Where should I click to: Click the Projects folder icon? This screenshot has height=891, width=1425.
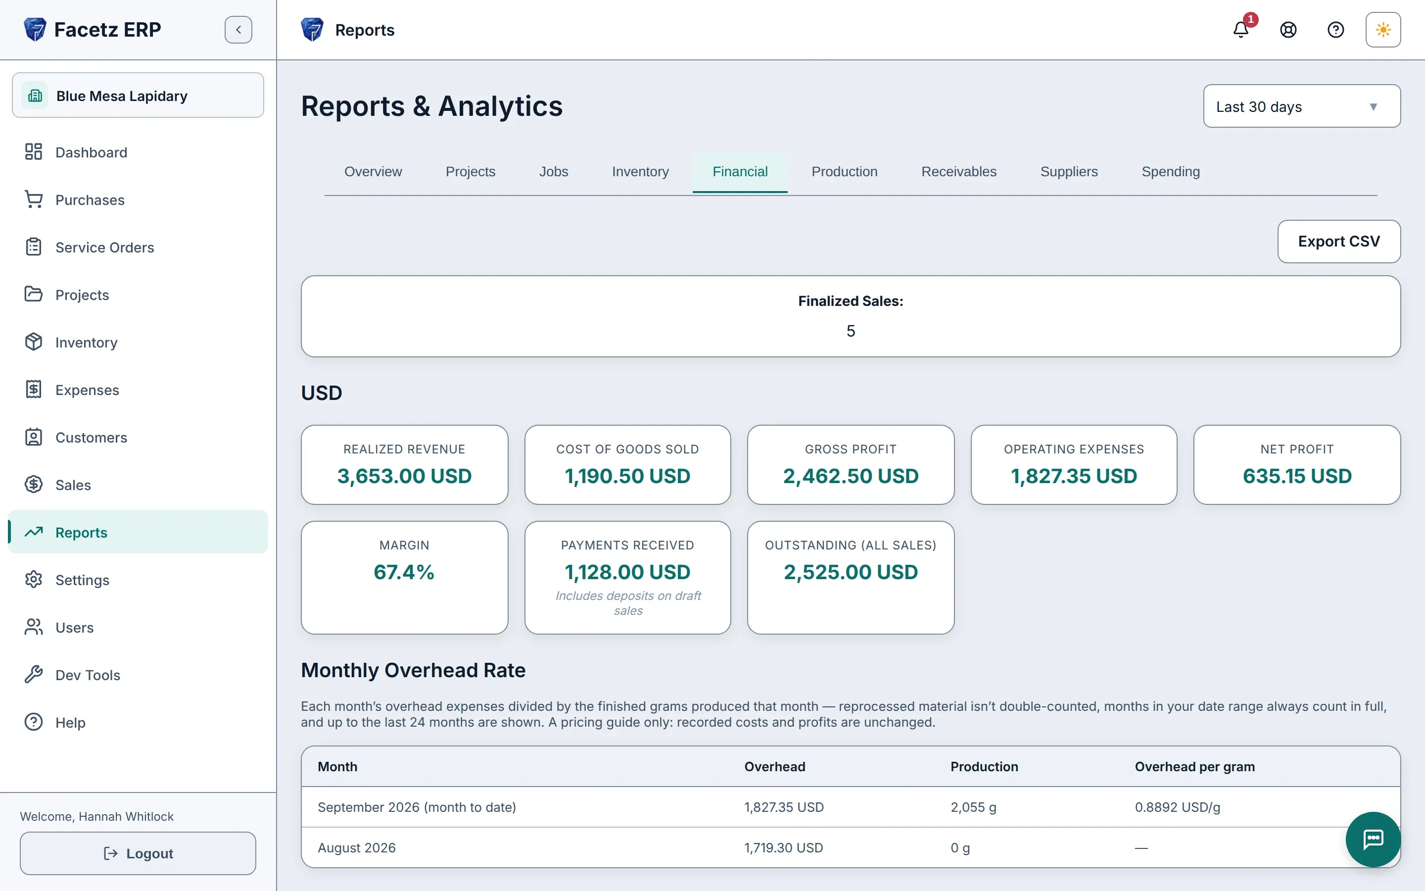coord(34,295)
